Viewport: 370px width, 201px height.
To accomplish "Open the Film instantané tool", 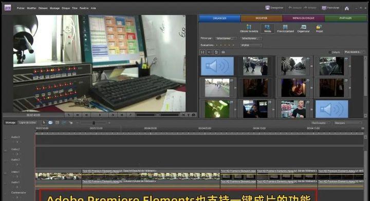I will [x=285, y=29].
